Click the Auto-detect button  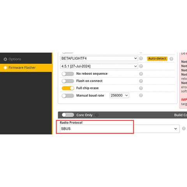pyautogui.click(x=157, y=58)
